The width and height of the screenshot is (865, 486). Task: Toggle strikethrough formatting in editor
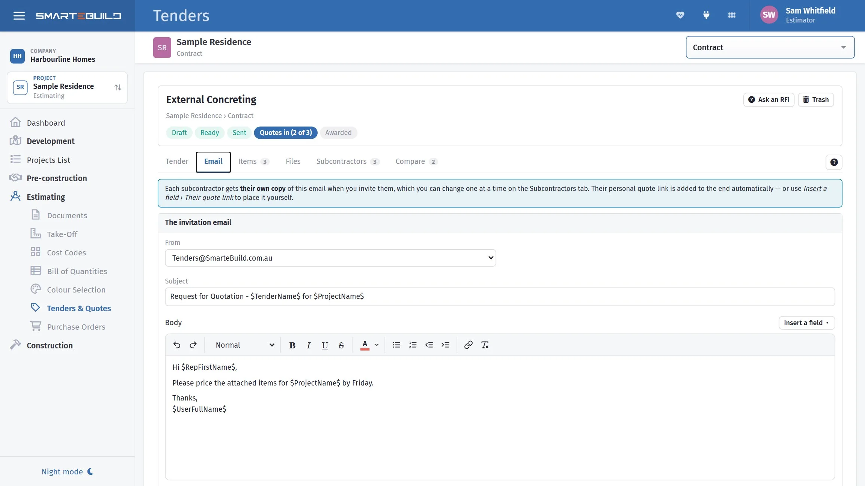pos(341,345)
